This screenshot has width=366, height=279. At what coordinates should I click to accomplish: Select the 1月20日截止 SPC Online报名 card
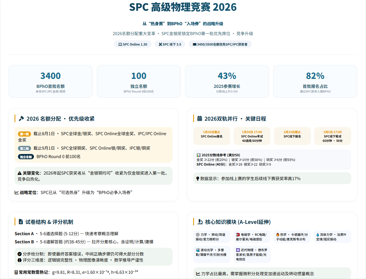tap(211, 136)
